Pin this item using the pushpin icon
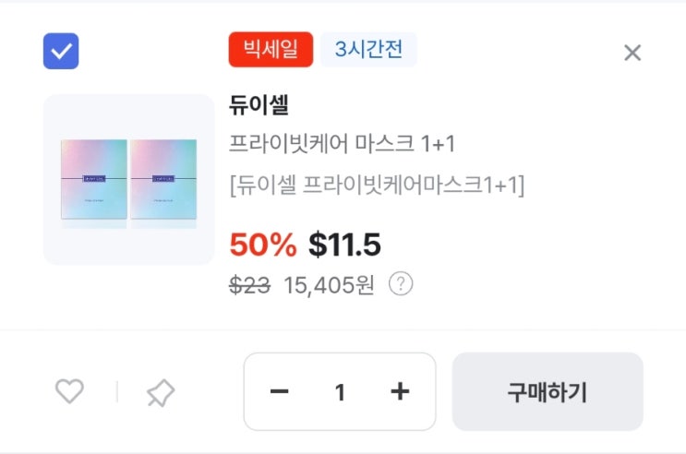The width and height of the screenshot is (686, 454). [x=160, y=393]
